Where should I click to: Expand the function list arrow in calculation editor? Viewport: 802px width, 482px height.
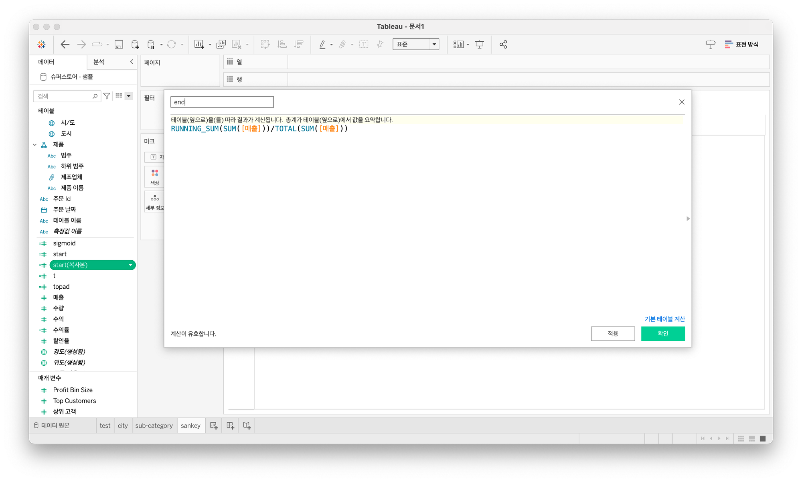688,219
